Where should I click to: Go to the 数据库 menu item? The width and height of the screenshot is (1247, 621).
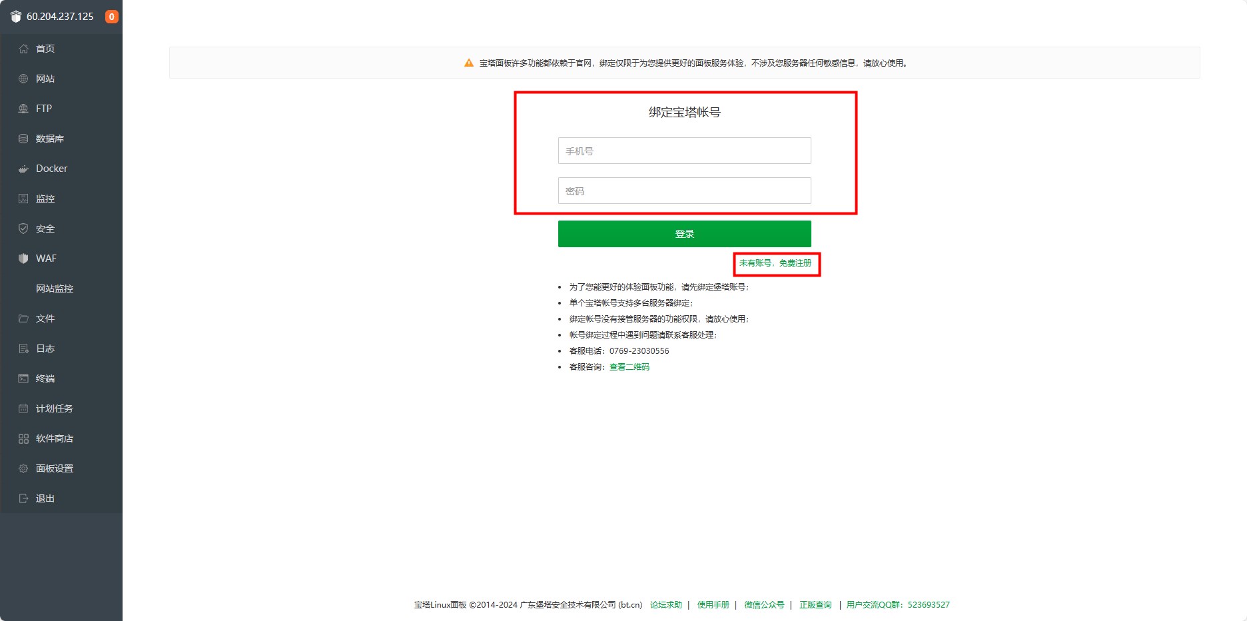61,139
